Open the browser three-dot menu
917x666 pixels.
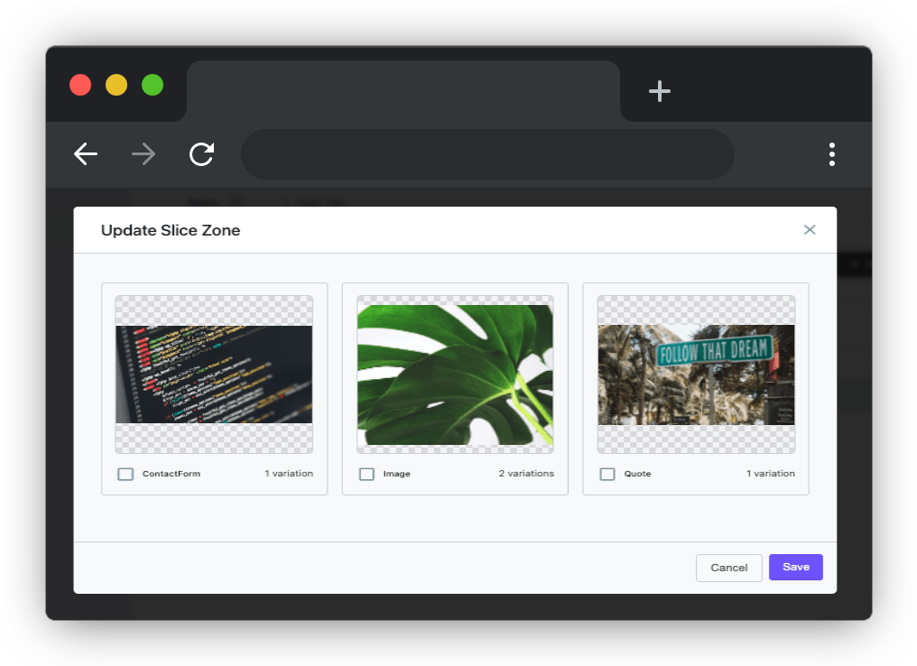[831, 154]
